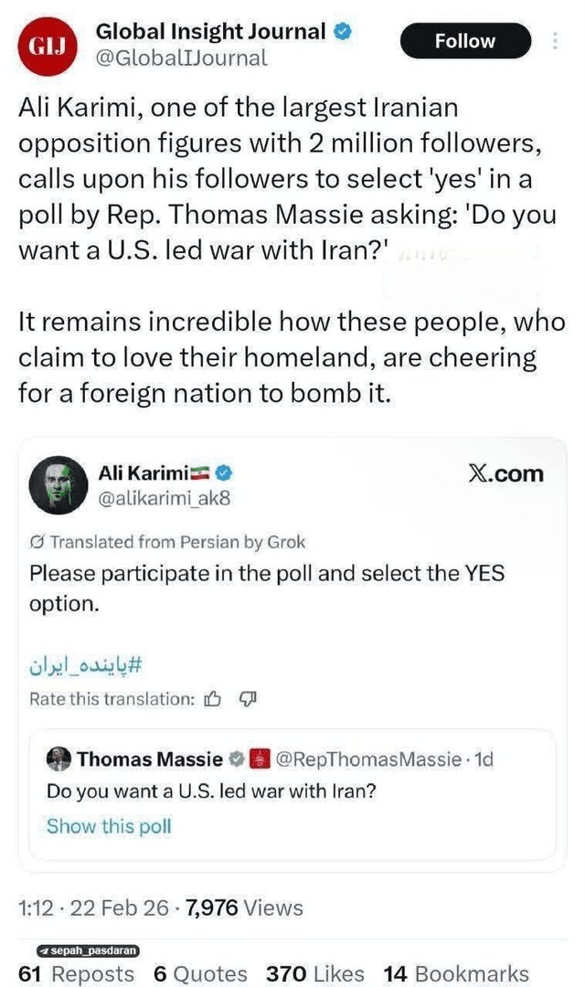The width and height of the screenshot is (585, 987).
Task: Click Global Insight Journal's blue verified badge
Action: point(341,31)
